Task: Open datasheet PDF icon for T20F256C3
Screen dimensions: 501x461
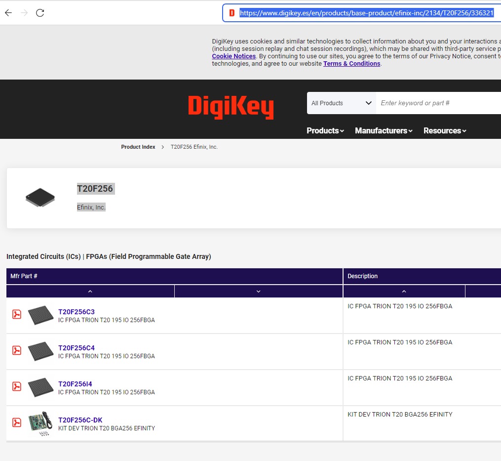Action: (x=17, y=314)
